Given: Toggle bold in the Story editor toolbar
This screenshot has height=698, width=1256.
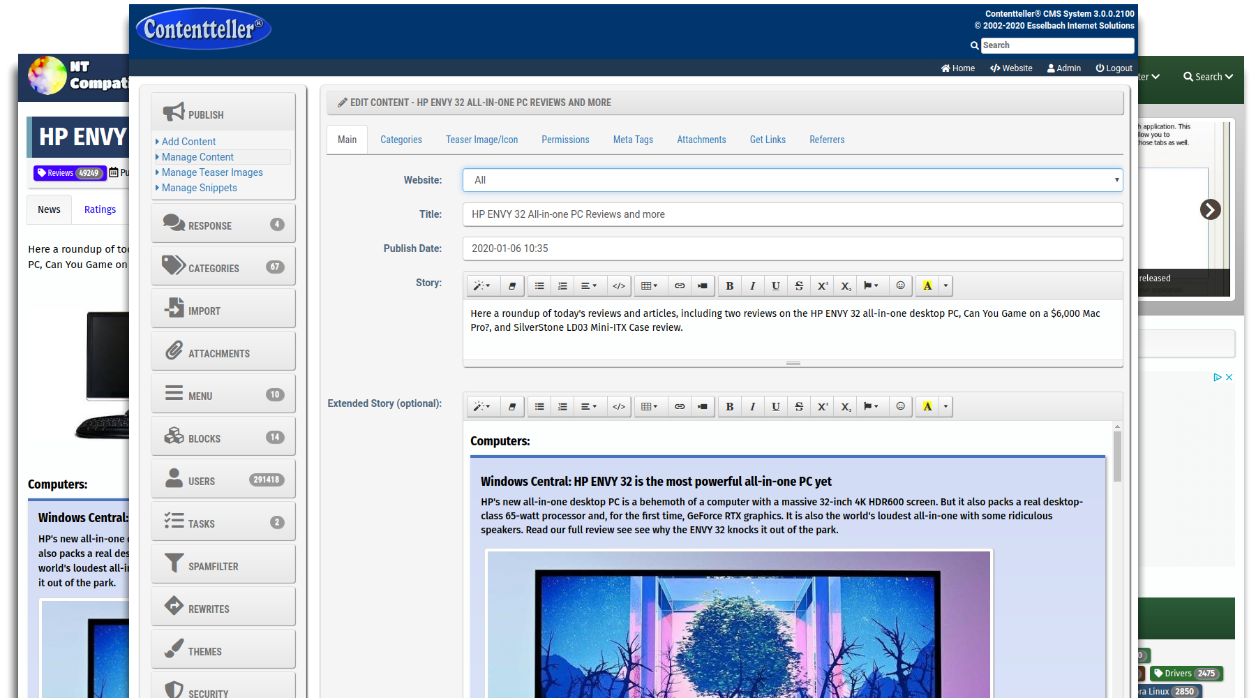Looking at the screenshot, I should click(x=729, y=285).
